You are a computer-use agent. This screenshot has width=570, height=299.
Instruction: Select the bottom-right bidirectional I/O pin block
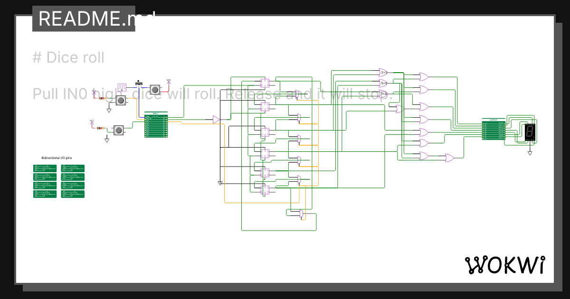(x=73, y=194)
